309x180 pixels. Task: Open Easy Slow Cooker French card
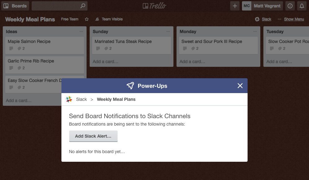click(x=34, y=84)
